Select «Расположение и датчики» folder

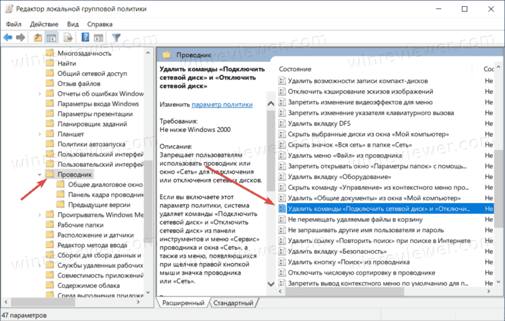[96, 235]
